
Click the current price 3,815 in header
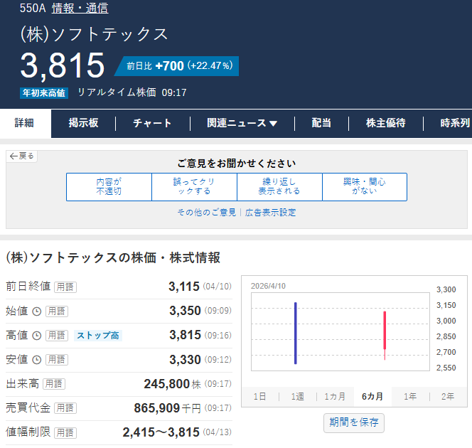[x=63, y=65]
